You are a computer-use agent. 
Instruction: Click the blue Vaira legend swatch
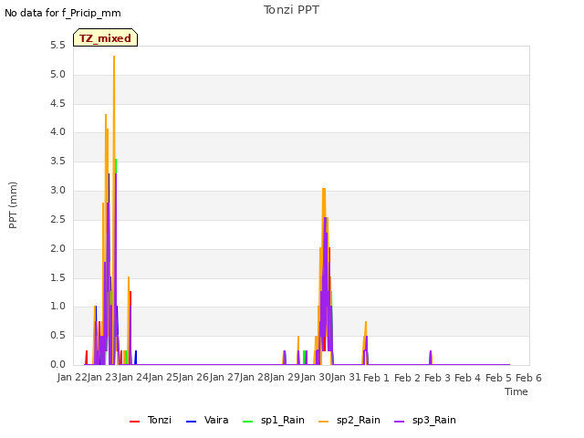click(x=191, y=422)
